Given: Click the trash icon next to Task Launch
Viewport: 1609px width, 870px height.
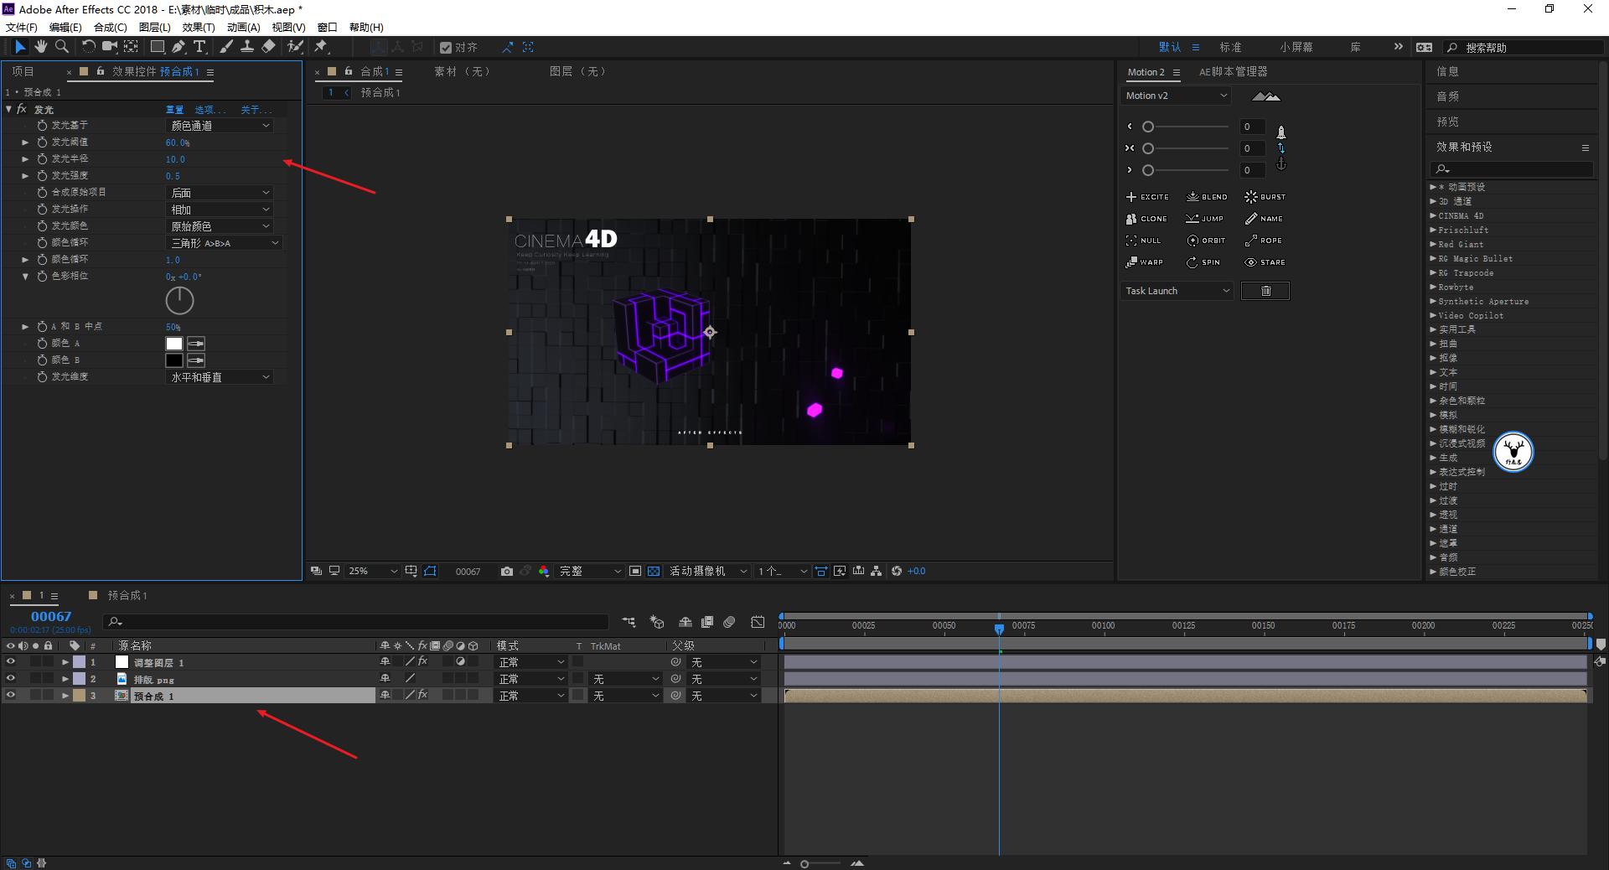Looking at the screenshot, I should 1265,291.
